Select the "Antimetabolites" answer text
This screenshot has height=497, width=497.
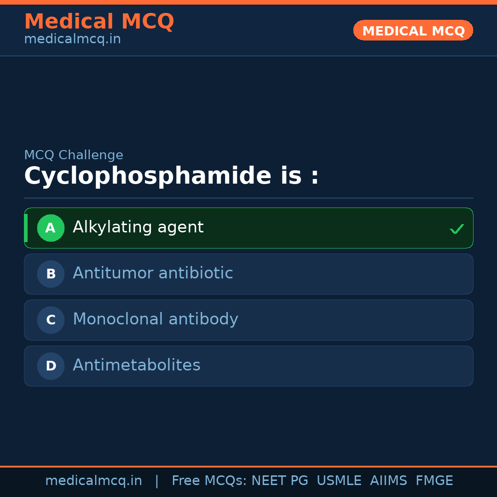coord(137,365)
